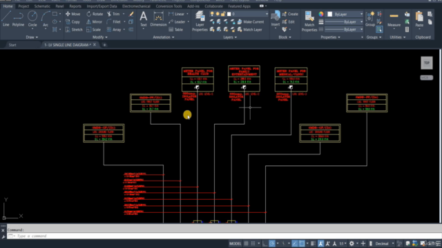Toggle ortho mode in status bar
Screen dimensions: 442x248
point(265,243)
